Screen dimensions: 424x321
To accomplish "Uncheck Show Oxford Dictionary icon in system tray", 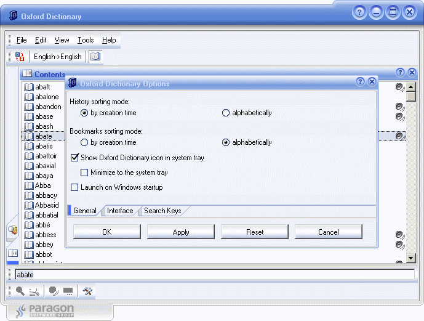I will [75, 158].
